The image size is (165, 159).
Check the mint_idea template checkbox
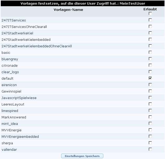pyautogui.click(x=150, y=123)
